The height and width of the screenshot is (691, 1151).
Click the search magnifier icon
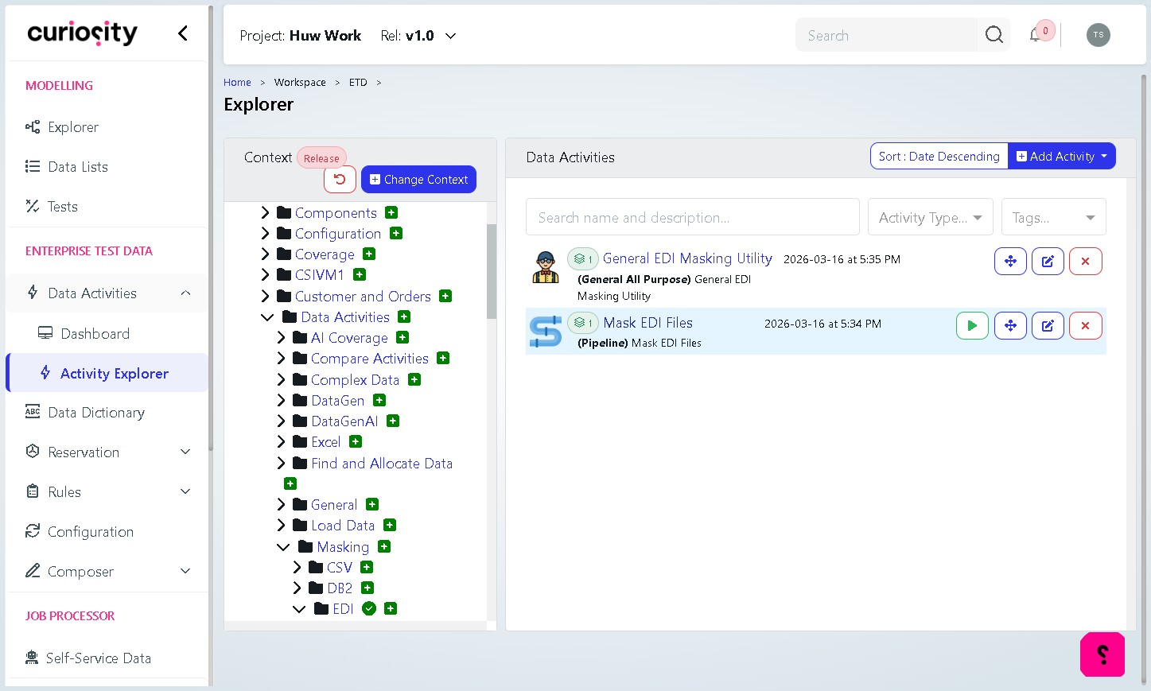pyautogui.click(x=994, y=35)
